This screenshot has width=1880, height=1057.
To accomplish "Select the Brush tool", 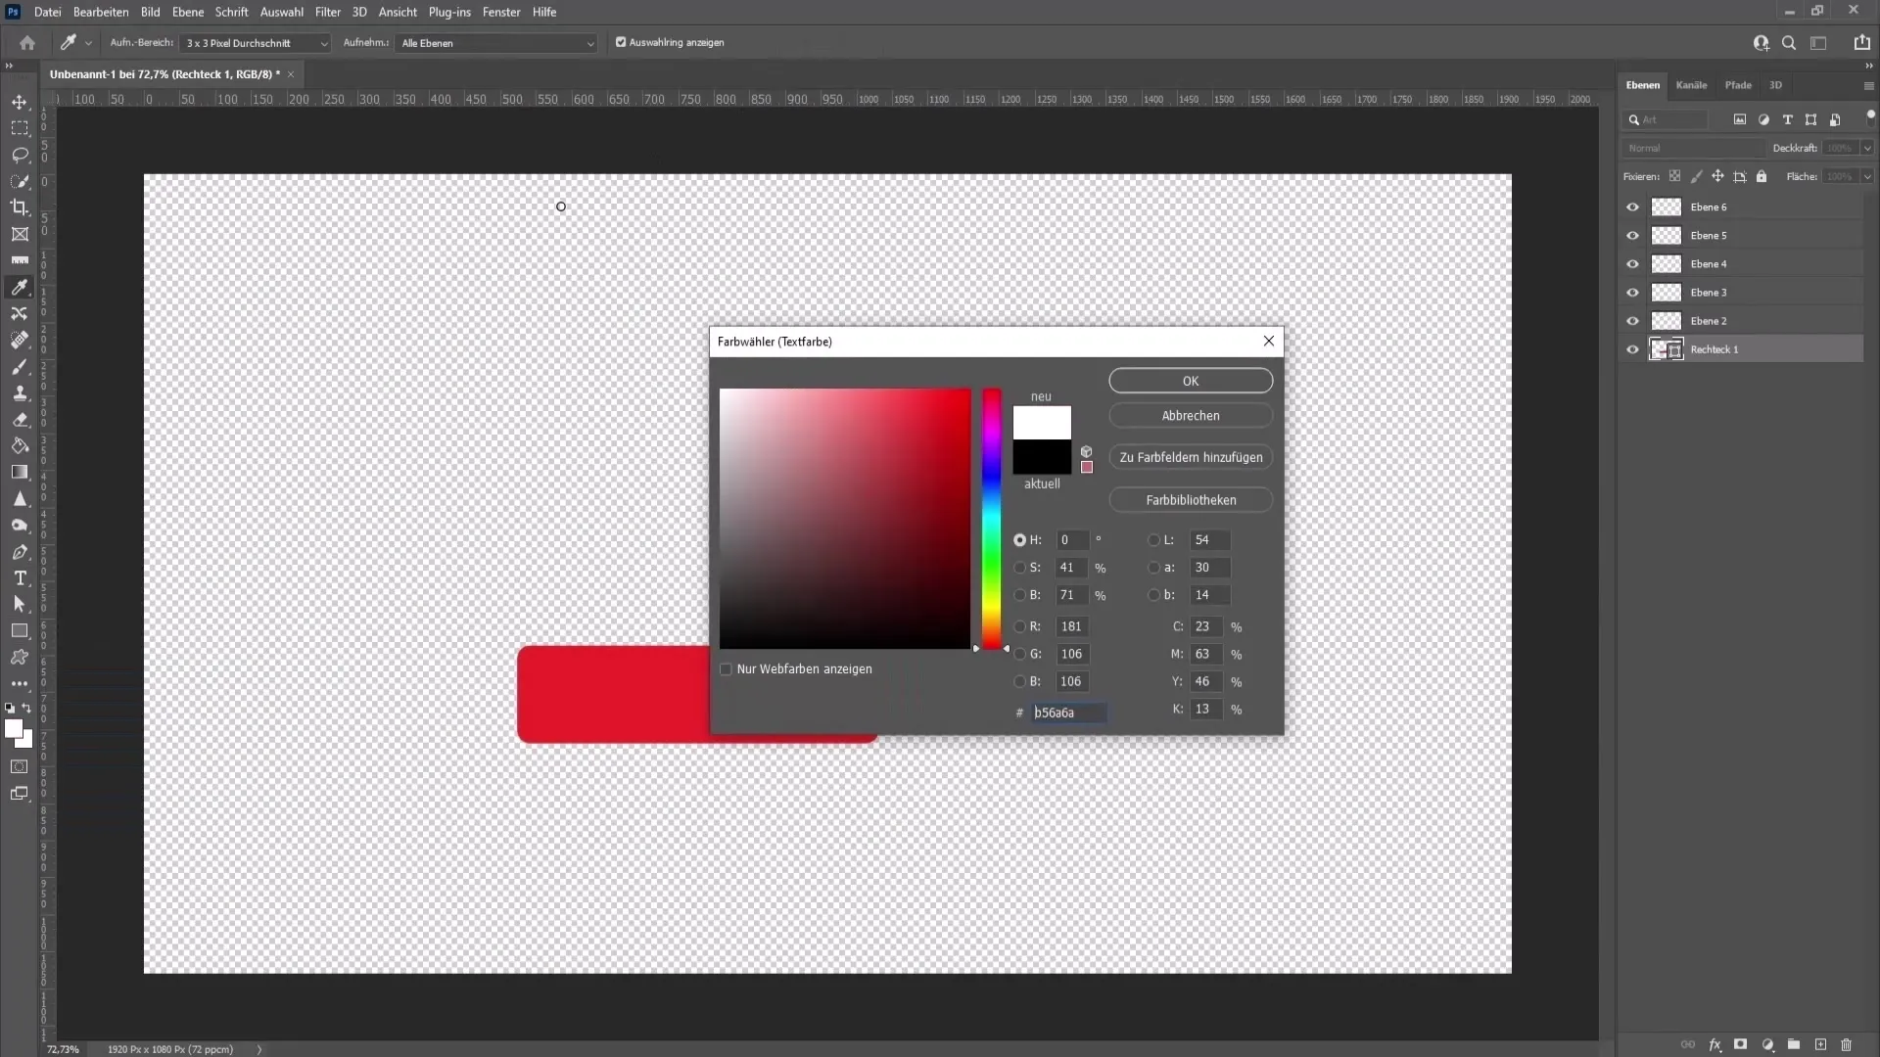I will coord(20,367).
